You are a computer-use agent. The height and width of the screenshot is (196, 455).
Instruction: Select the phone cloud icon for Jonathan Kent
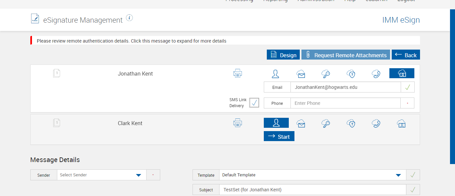pos(376,74)
